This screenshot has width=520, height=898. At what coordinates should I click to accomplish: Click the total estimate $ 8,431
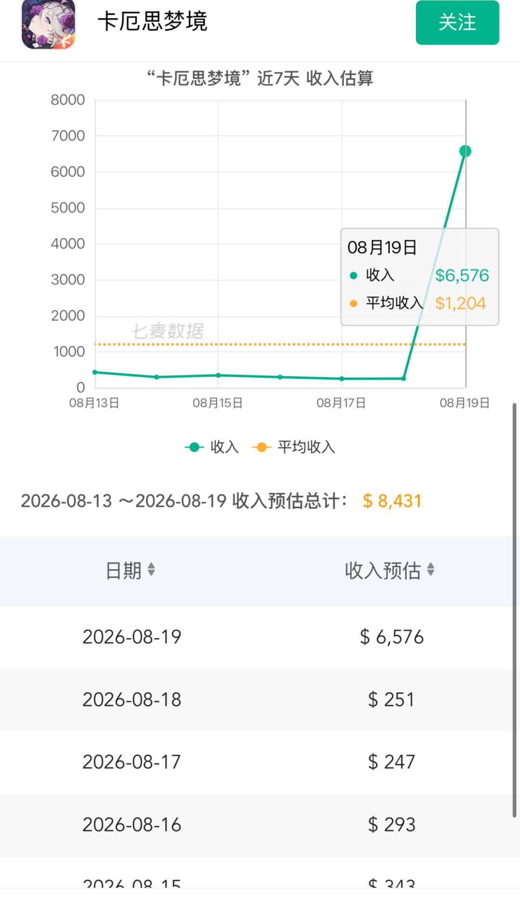[392, 501]
